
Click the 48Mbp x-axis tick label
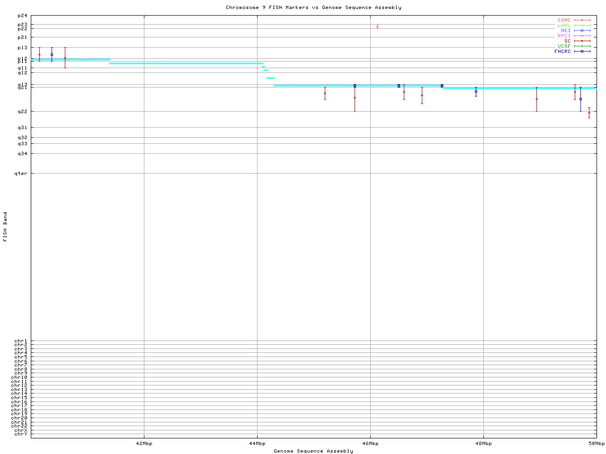[x=483, y=444]
